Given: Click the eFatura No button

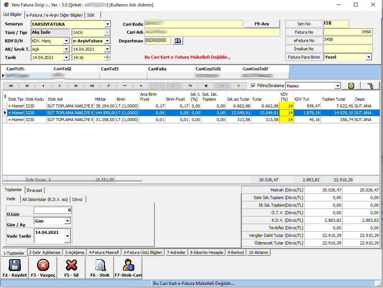Looking at the screenshot, I should 304,40.
